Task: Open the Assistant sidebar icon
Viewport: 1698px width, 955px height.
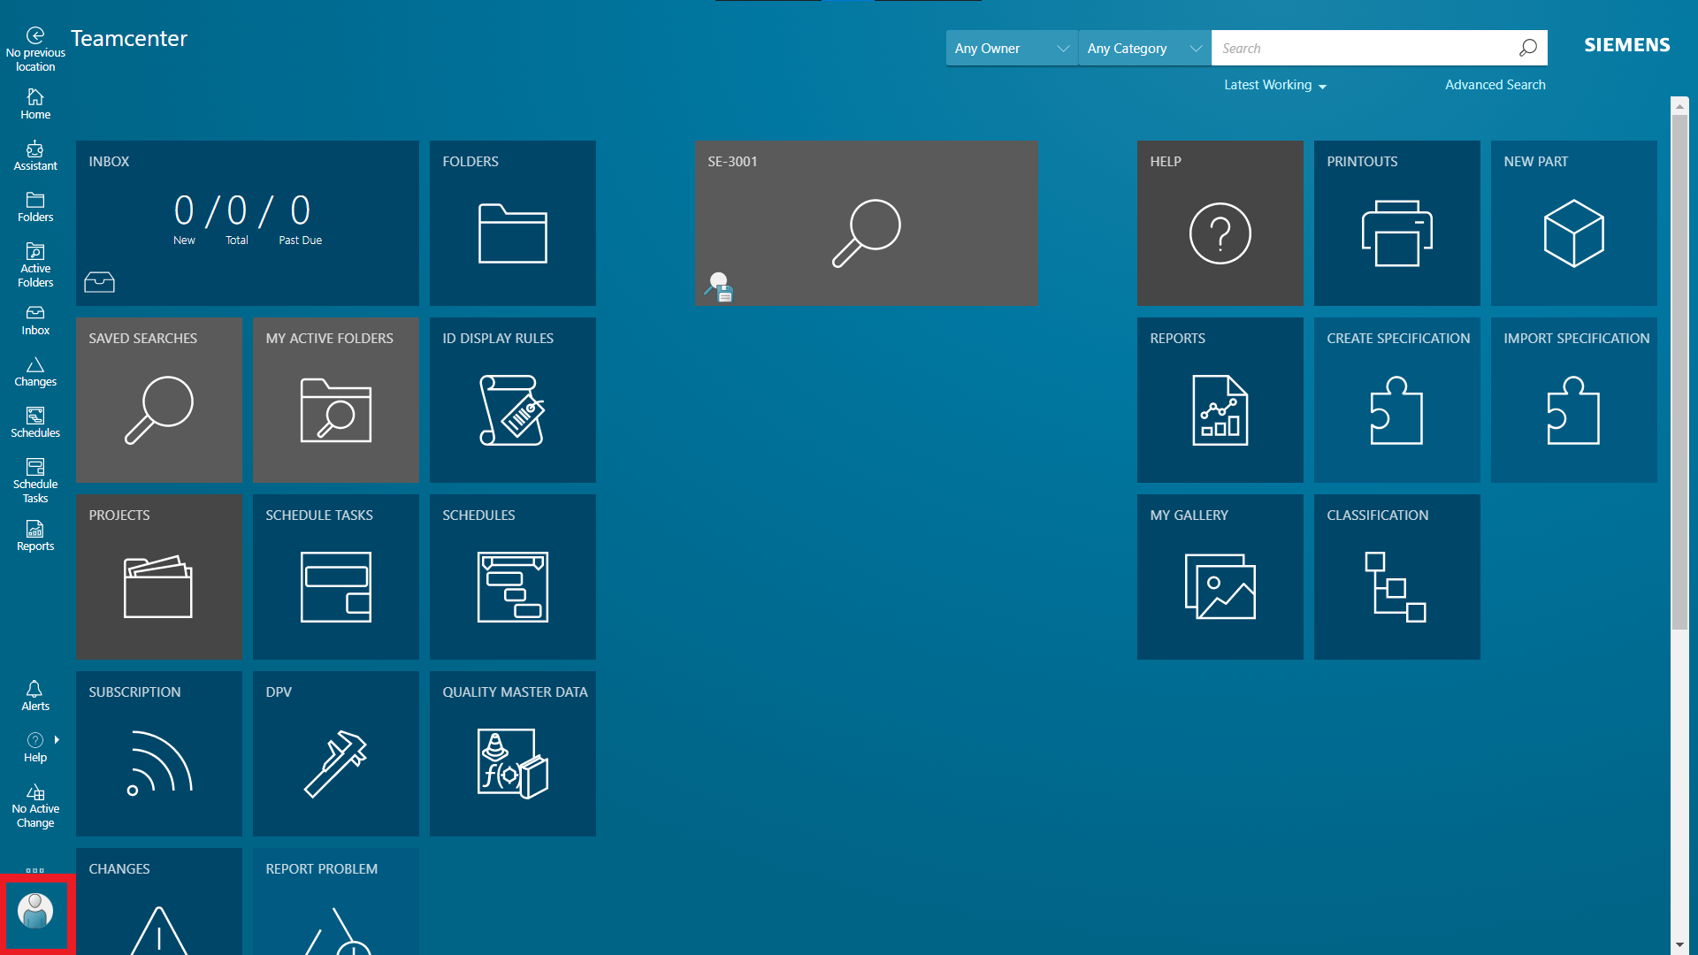Action: pyautogui.click(x=35, y=156)
